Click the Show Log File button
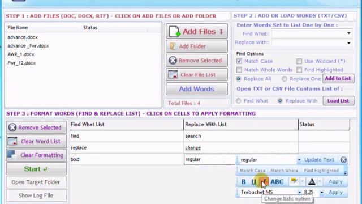This screenshot has height=204, width=362. point(36,195)
